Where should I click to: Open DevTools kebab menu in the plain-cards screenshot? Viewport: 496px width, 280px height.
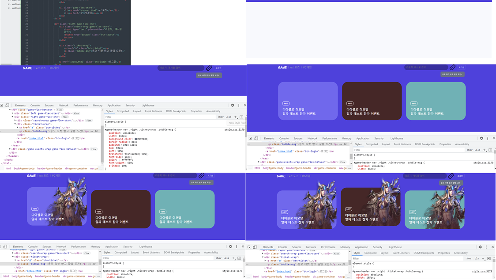488,138
